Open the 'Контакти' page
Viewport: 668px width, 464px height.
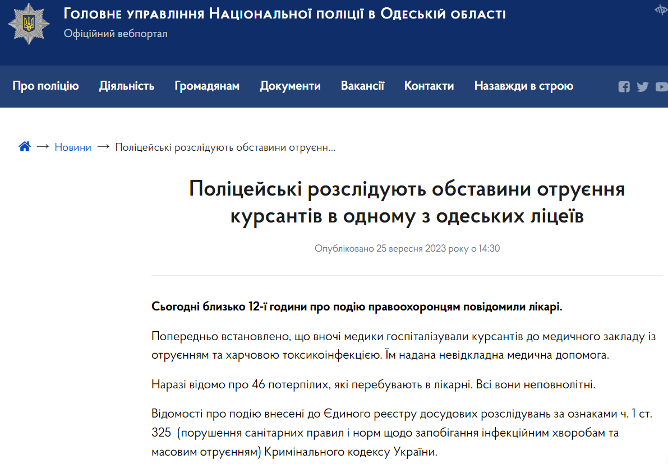pyautogui.click(x=429, y=86)
